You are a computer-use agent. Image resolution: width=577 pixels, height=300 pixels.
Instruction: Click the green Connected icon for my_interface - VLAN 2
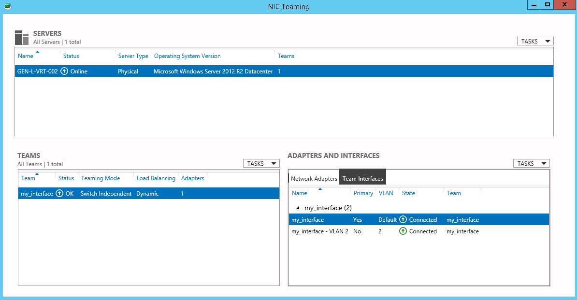(403, 231)
